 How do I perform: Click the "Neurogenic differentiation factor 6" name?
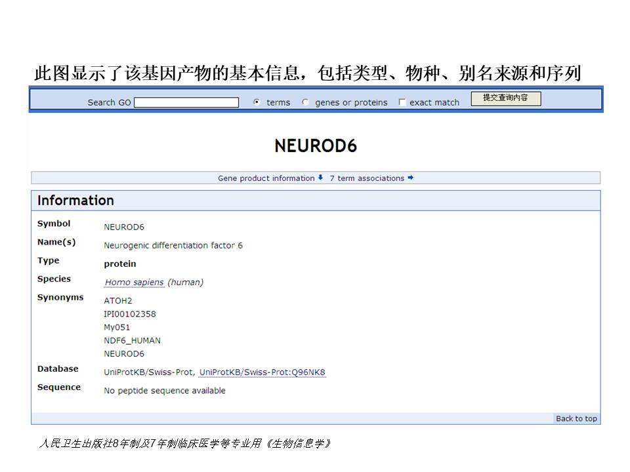173,246
